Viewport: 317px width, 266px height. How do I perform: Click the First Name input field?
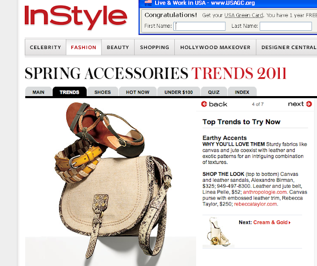(x=199, y=26)
